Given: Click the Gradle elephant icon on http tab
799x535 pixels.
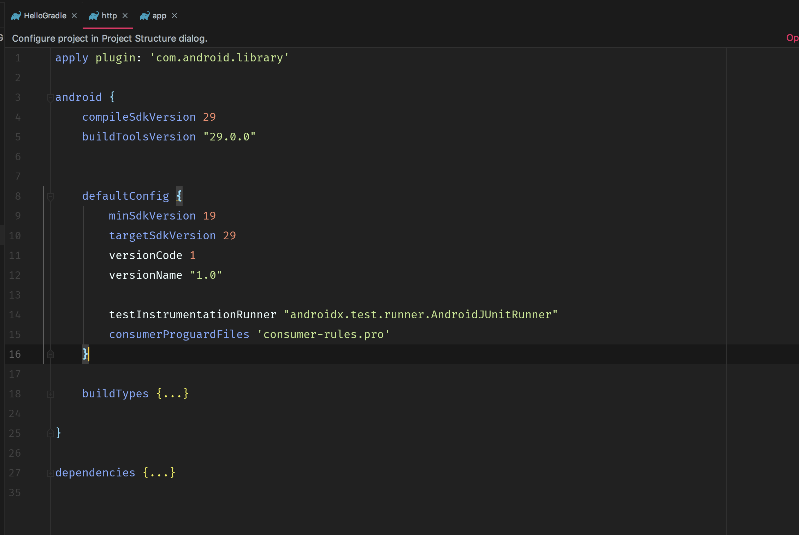Looking at the screenshot, I should [94, 16].
